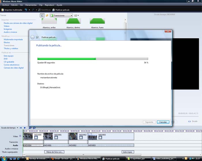202x161 pixels.
Task: Click the Cancelar button in dialog
Action: coord(163,122)
